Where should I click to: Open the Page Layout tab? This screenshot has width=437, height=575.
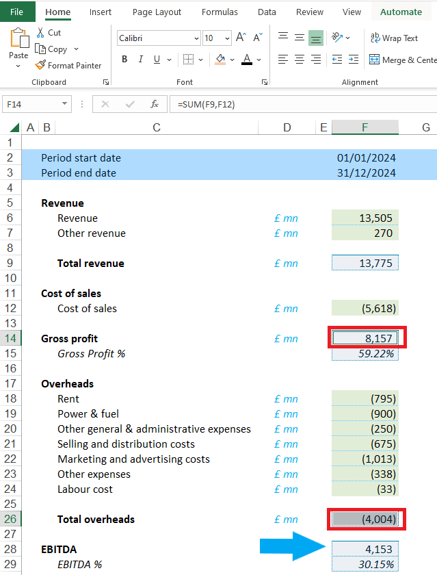(x=157, y=12)
